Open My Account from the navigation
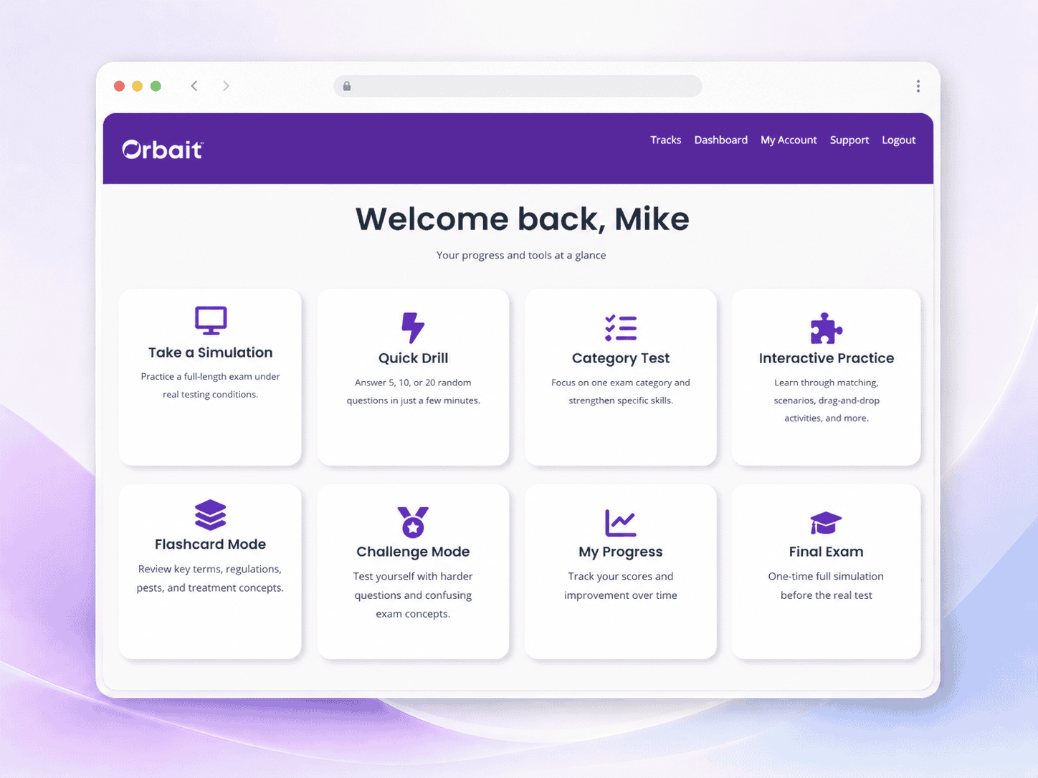1038x778 pixels. (789, 140)
